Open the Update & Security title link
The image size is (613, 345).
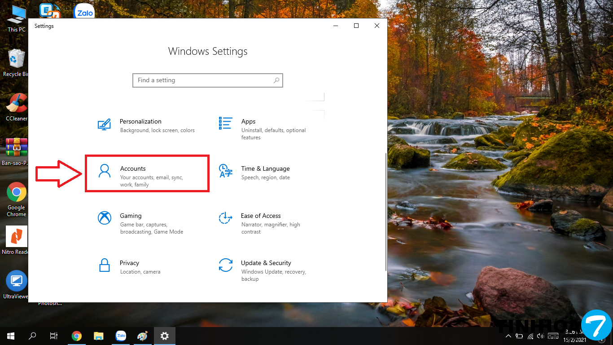pos(266,263)
